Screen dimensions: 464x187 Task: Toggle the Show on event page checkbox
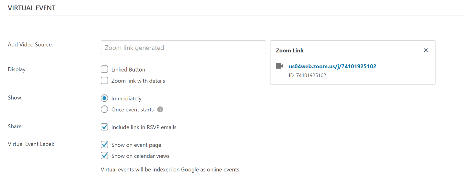[104, 145]
